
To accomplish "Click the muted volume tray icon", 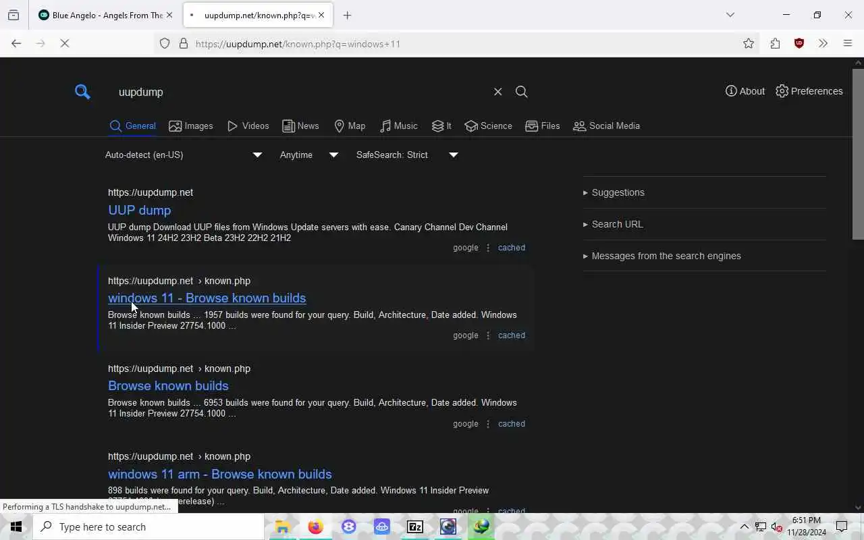I will coord(777,526).
